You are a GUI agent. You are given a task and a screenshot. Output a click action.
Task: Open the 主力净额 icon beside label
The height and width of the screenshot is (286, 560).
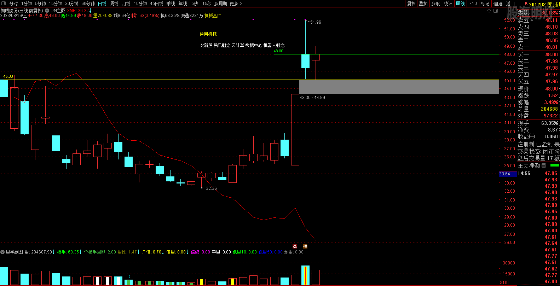point(544,165)
